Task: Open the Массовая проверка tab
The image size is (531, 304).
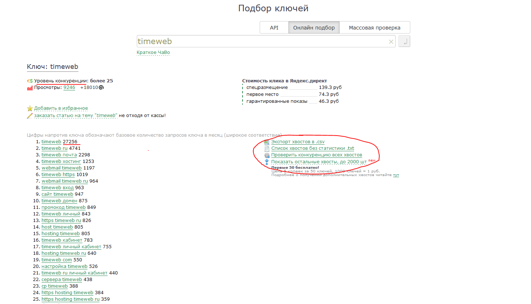Action: click(x=375, y=28)
